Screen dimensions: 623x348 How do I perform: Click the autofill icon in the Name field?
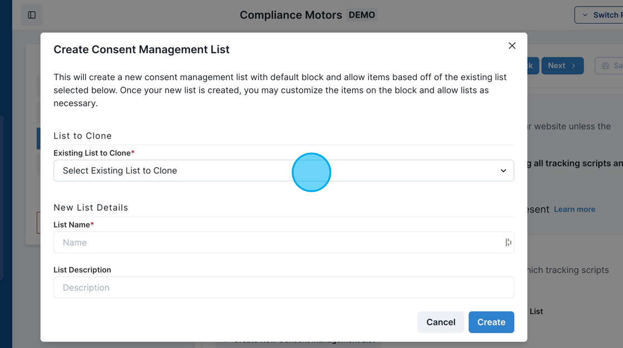coord(508,242)
